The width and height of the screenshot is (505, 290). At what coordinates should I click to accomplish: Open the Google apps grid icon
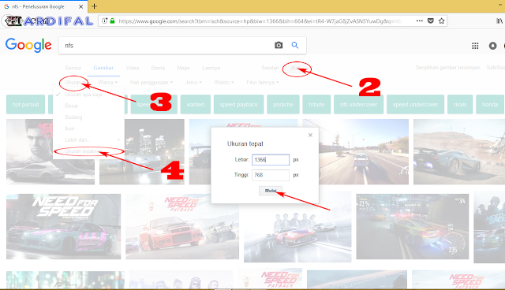[x=475, y=46]
